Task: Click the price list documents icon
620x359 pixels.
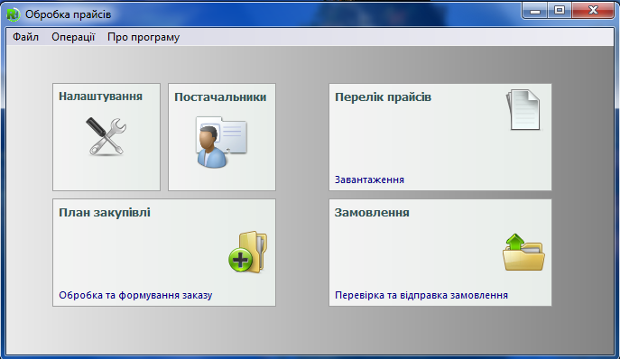Action: [523, 110]
